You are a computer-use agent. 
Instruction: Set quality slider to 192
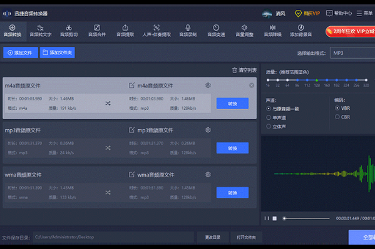[336, 80]
